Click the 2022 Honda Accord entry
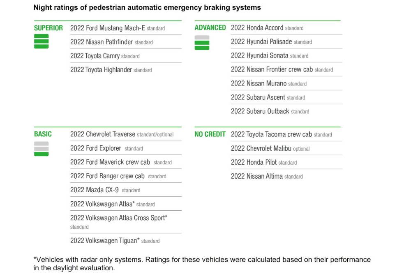The width and height of the screenshot is (411, 274). [x=257, y=28]
